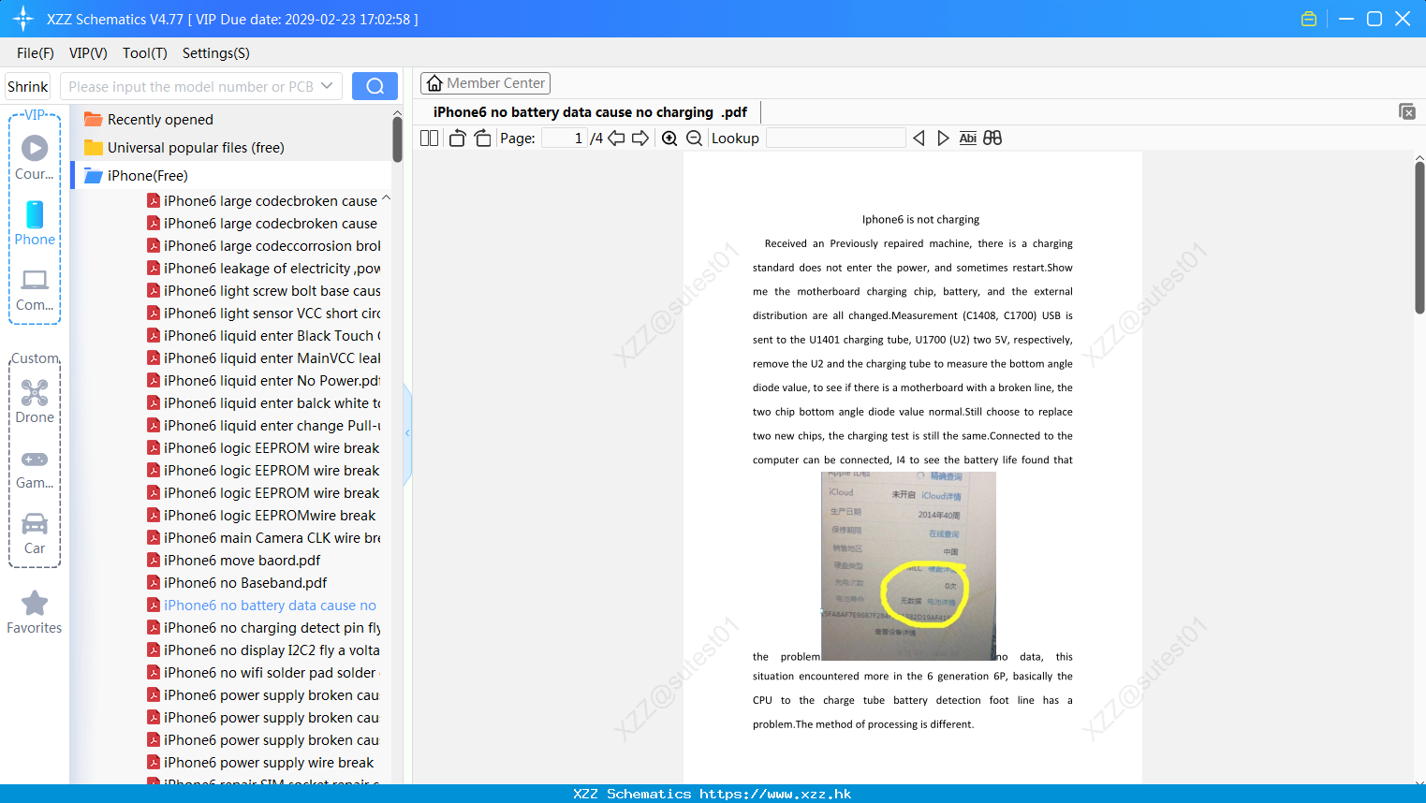Open iPhone6 liquid enter balck white file
The height and width of the screenshot is (803, 1426).
tap(264, 403)
